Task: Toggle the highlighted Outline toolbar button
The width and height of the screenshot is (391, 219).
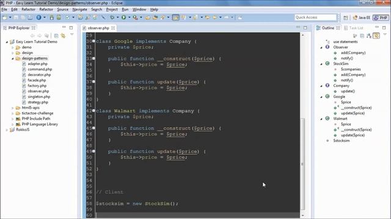Action: pos(376,36)
